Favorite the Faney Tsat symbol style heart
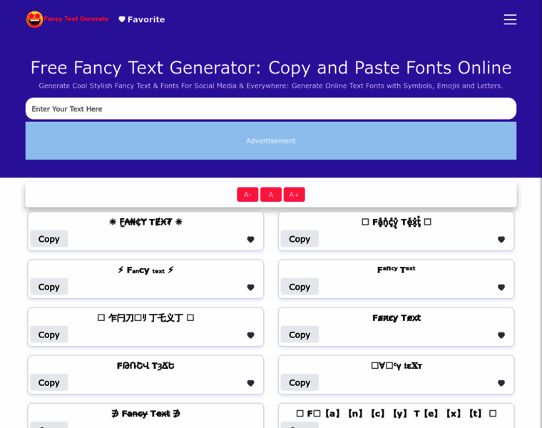The height and width of the screenshot is (428, 542). point(250,383)
